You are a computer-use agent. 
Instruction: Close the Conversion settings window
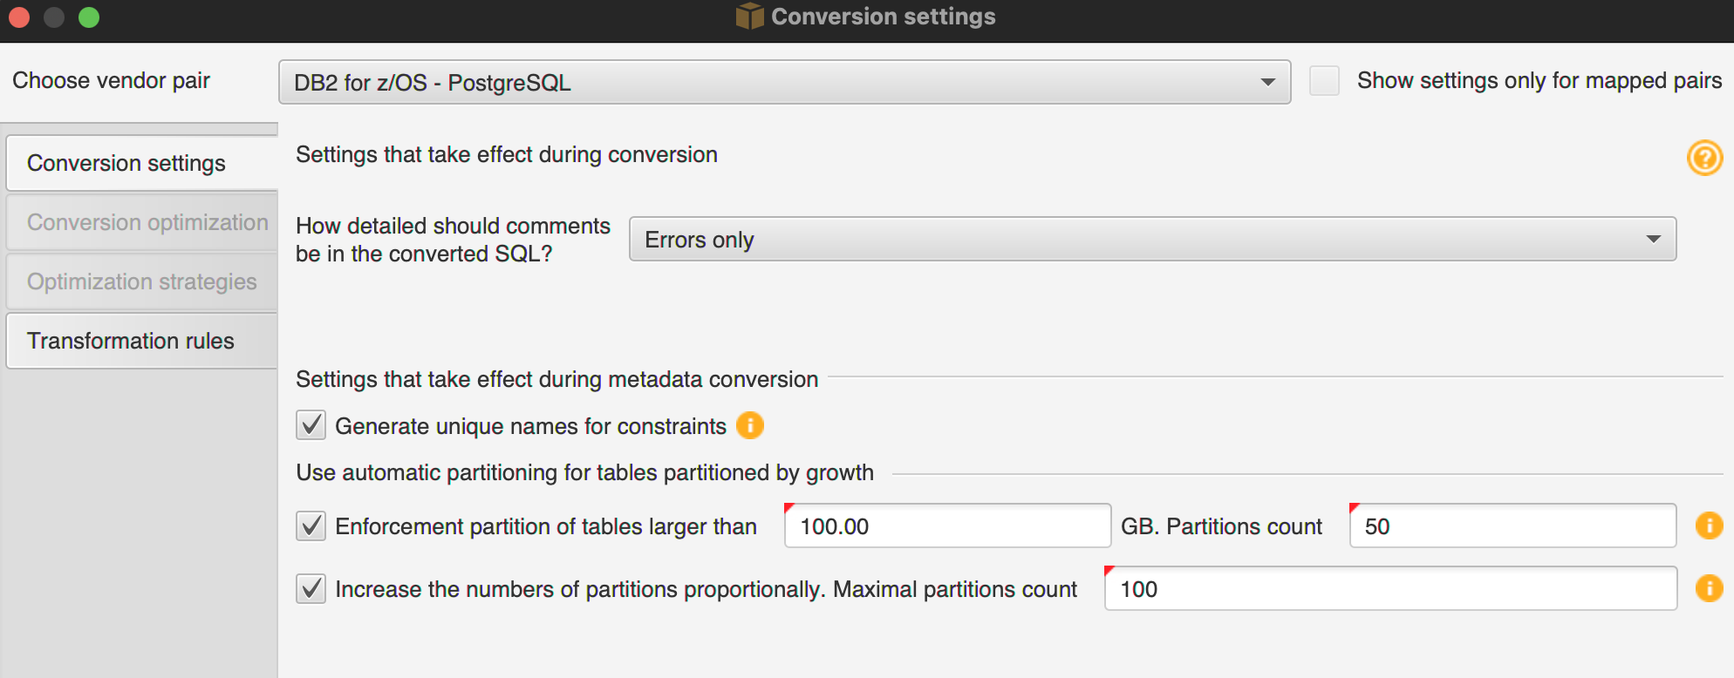[x=19, y=17]
